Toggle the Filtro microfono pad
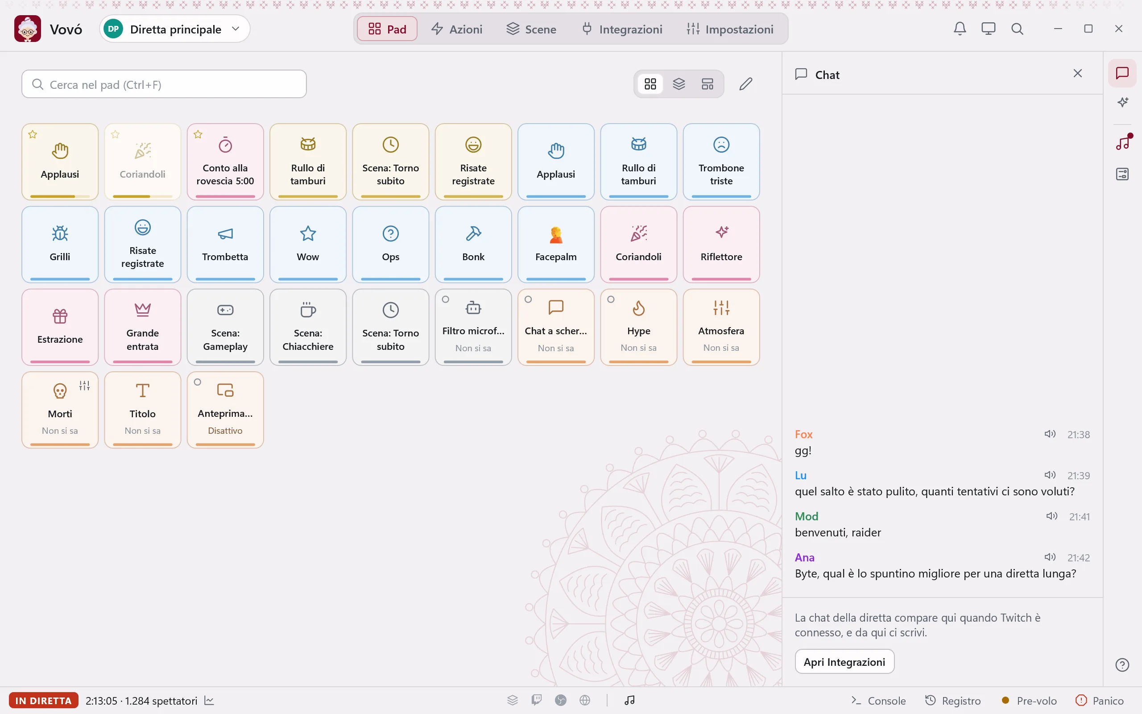Screen dimensions: 1142x714 click(473, 327)
